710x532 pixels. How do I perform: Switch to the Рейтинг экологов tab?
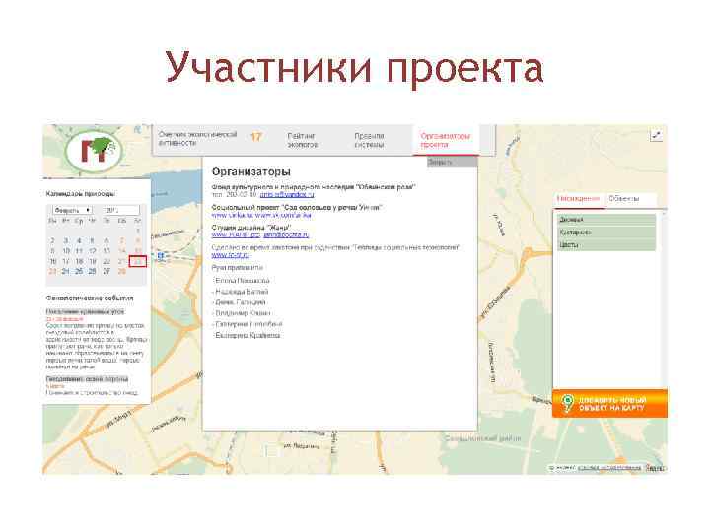[x=302, y=140]
